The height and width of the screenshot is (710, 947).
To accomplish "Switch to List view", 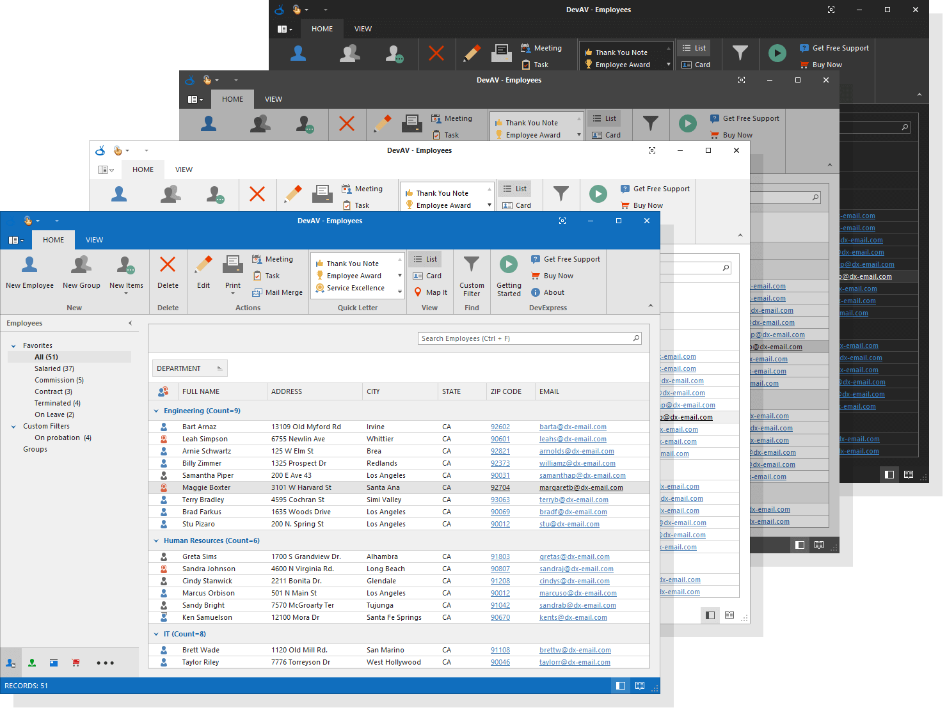I will point(425,259).
